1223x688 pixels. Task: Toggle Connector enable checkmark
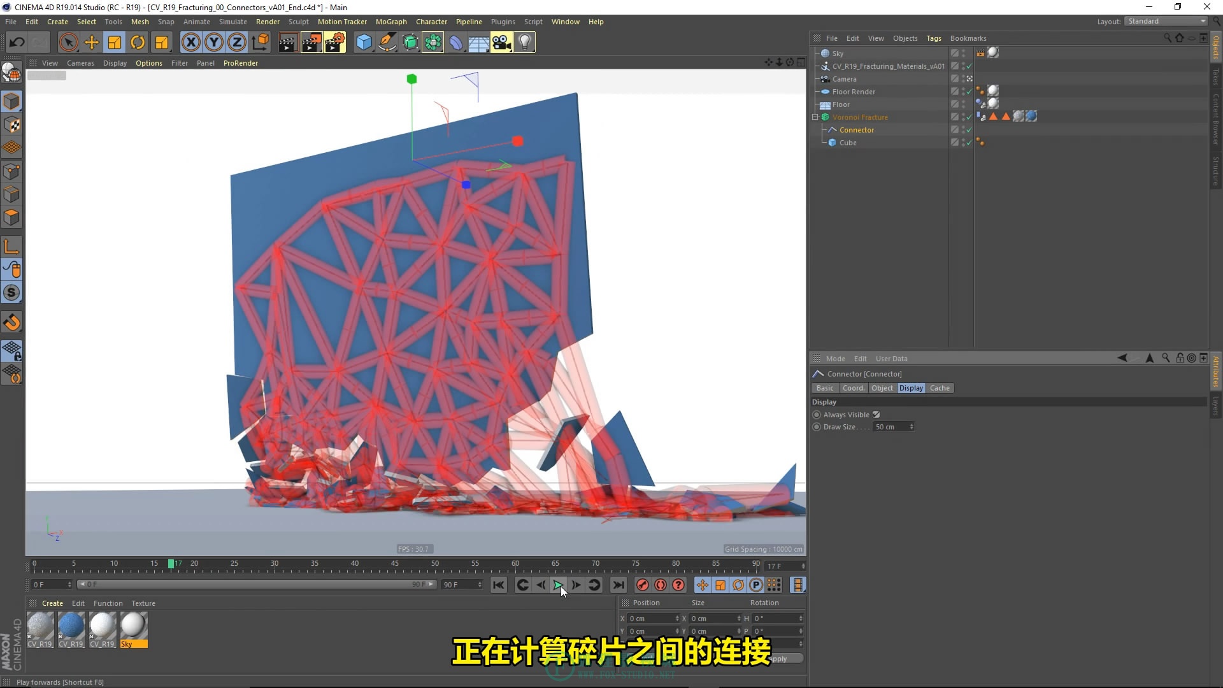[x=969, y=130]
